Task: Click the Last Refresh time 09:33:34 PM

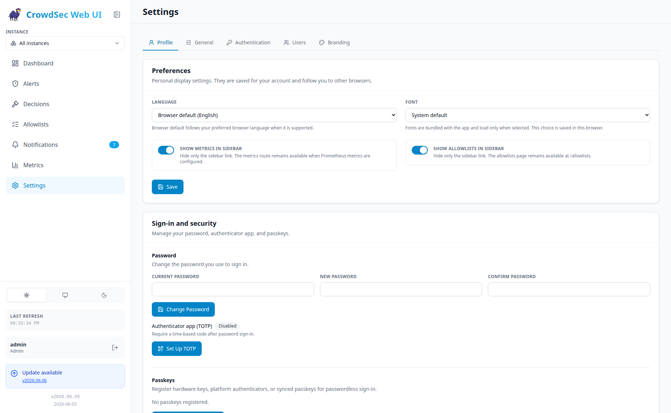Action: [x=24, y=323]
